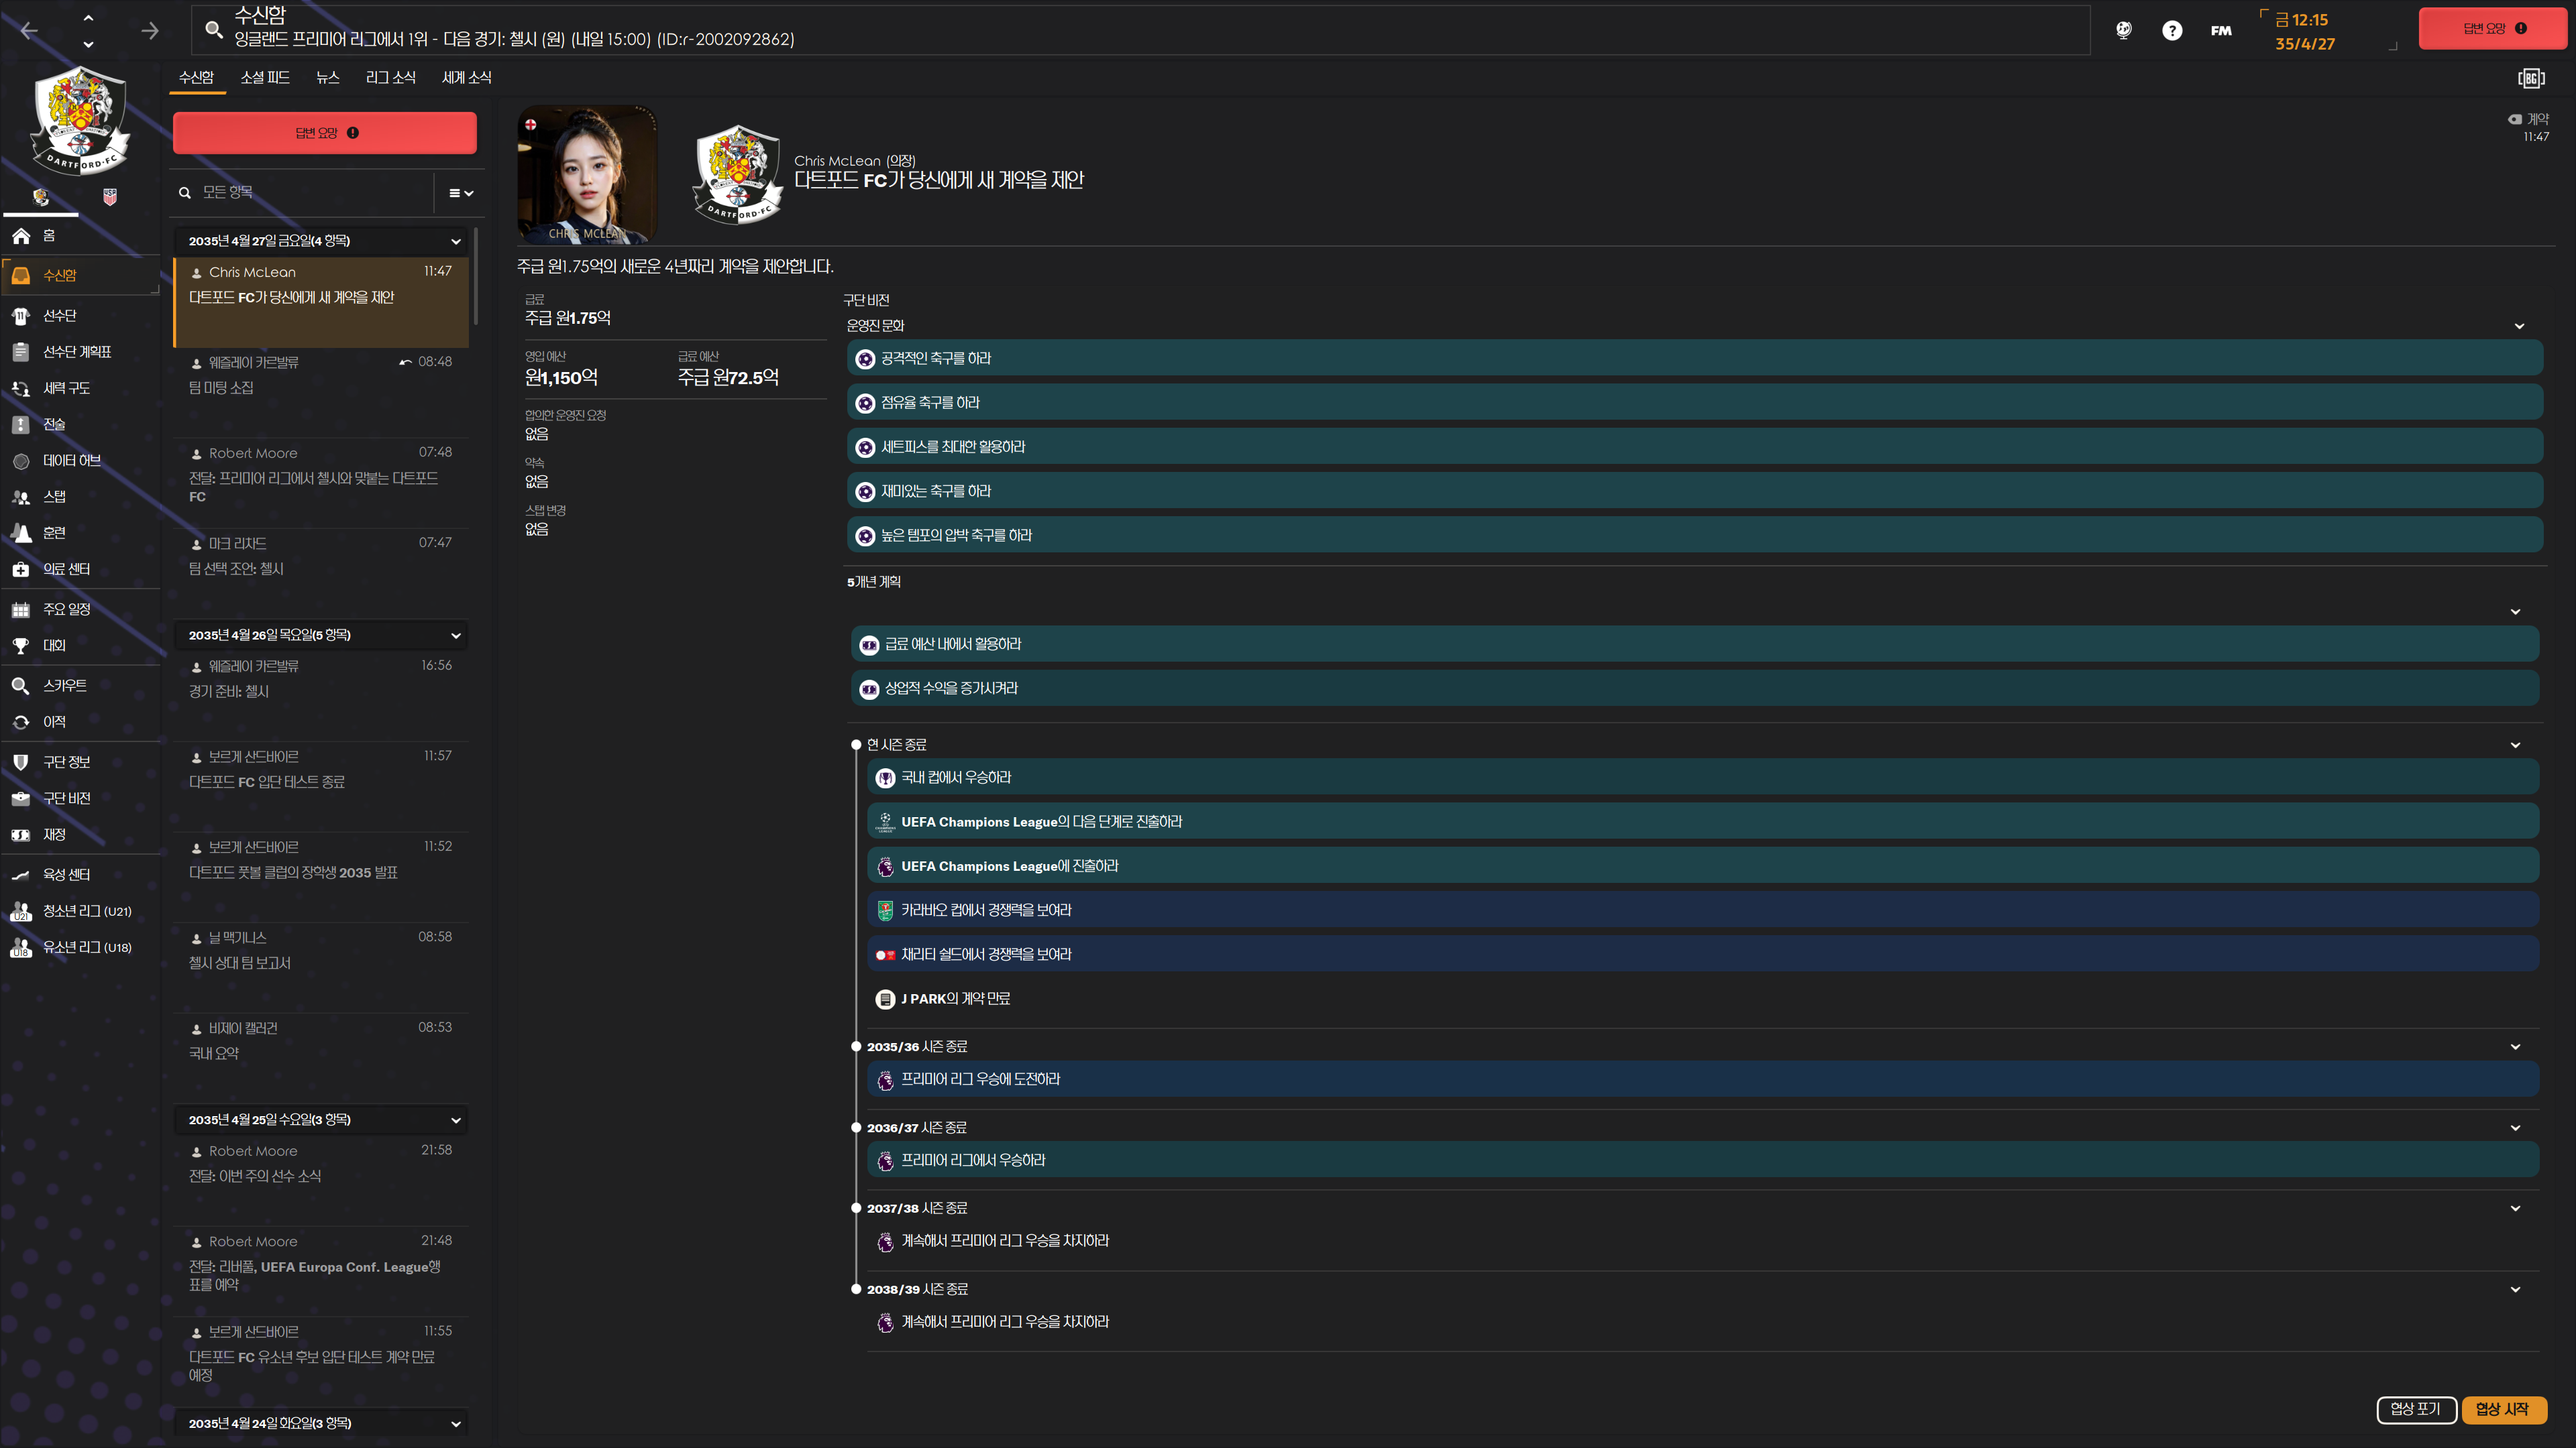
Task: Select 'UEFA Champions League에 진출하라' objective row
Action: (x=1702, y=866)
